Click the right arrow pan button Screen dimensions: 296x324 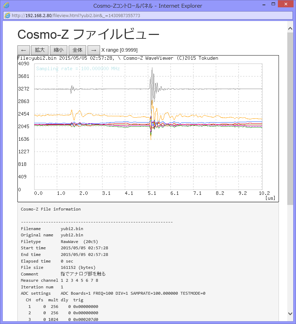click(x=93, y=50)
